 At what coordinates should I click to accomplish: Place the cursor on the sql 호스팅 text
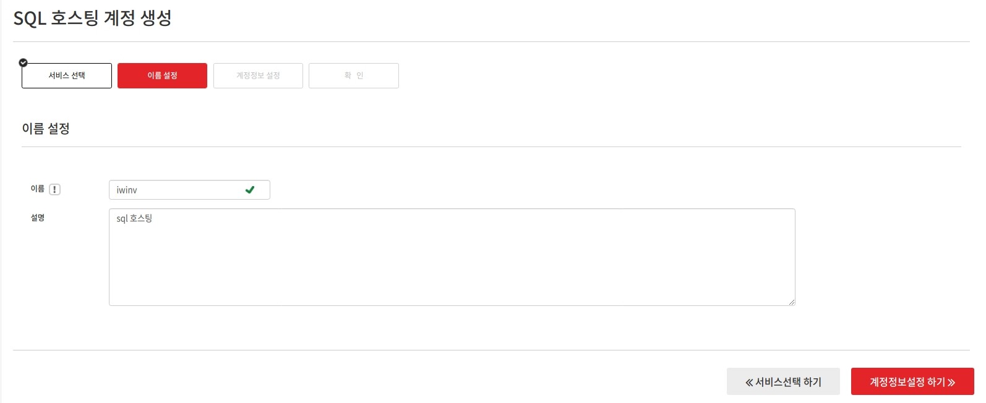[x=134, y=218]
